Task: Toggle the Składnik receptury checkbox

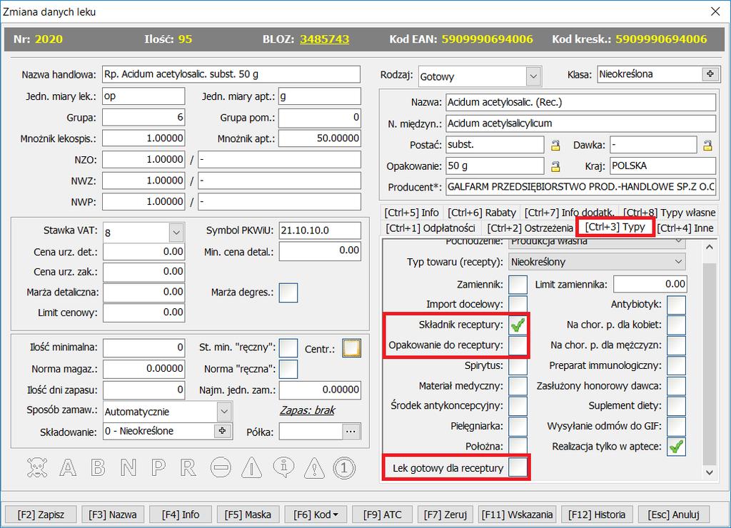Action: tap(518, 325)
